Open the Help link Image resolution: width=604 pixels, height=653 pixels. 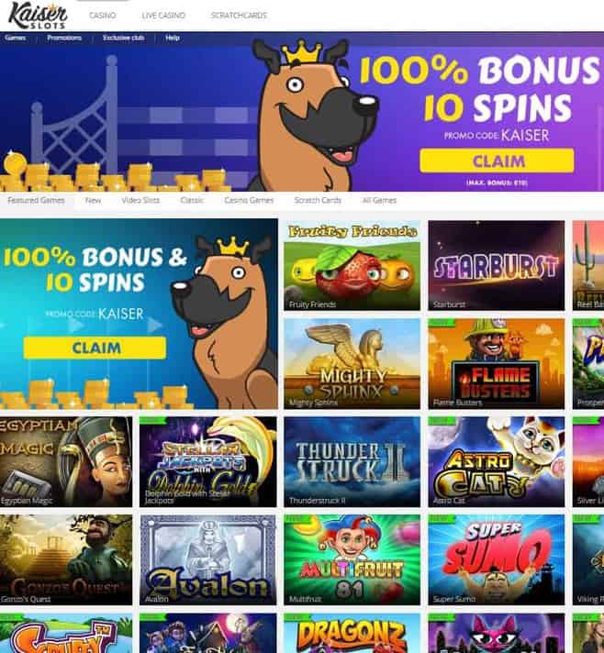(173, 38)
